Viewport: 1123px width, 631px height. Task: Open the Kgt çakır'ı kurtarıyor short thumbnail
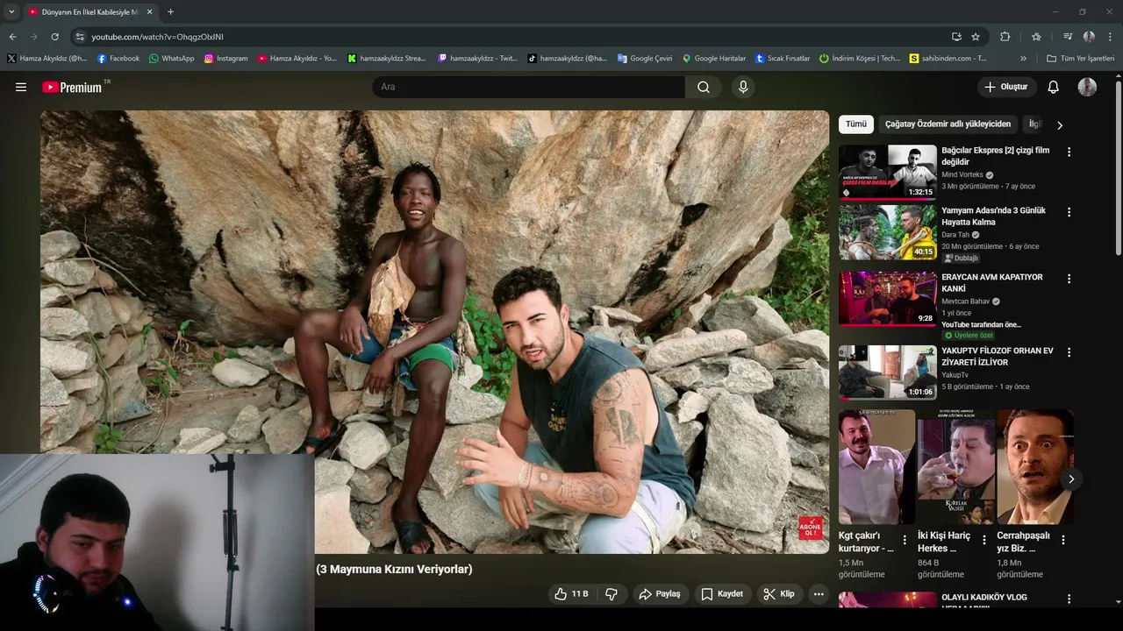click(876, 467)
